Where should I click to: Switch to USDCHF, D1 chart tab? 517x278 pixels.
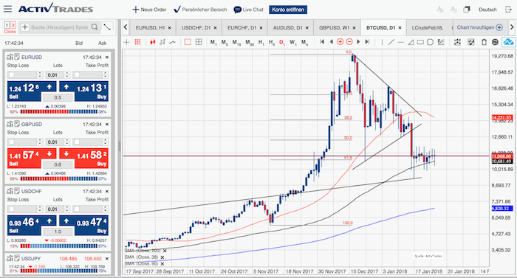[196, 28]
